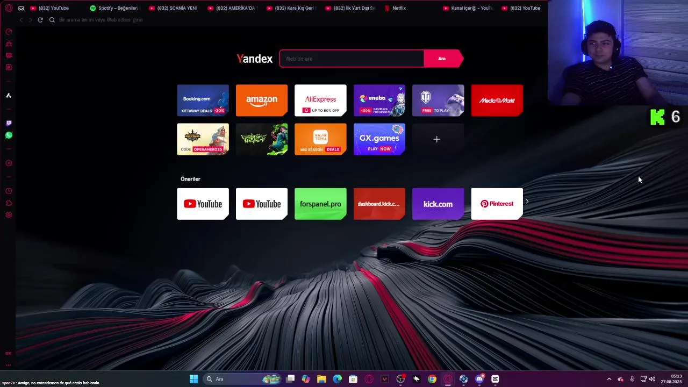Click the Windows taskbar search box
Viewport: 688px width, 387px height.
point(243,379)
